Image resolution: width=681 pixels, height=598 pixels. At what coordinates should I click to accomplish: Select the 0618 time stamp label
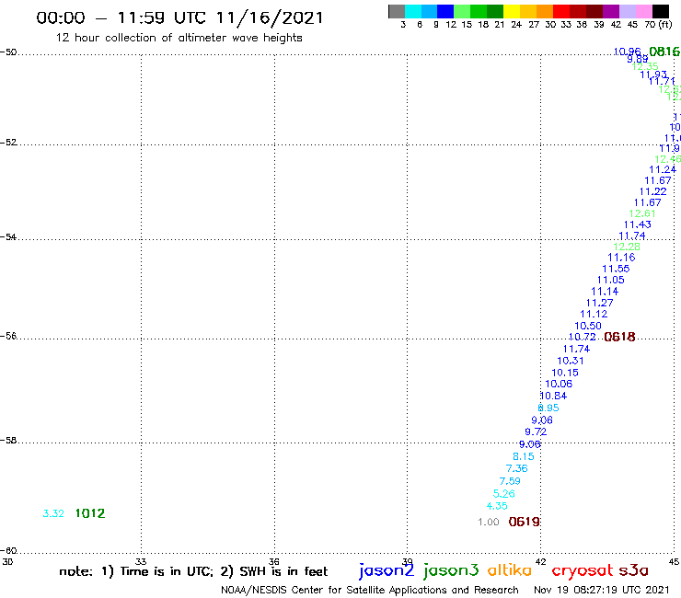click(619, 337)
